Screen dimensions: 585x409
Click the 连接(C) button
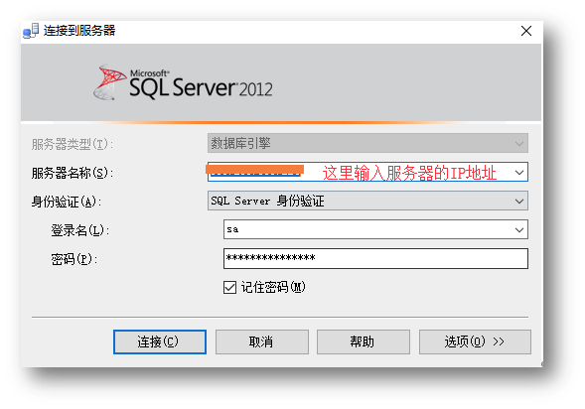pyautogui.click(x=160, y=341)
